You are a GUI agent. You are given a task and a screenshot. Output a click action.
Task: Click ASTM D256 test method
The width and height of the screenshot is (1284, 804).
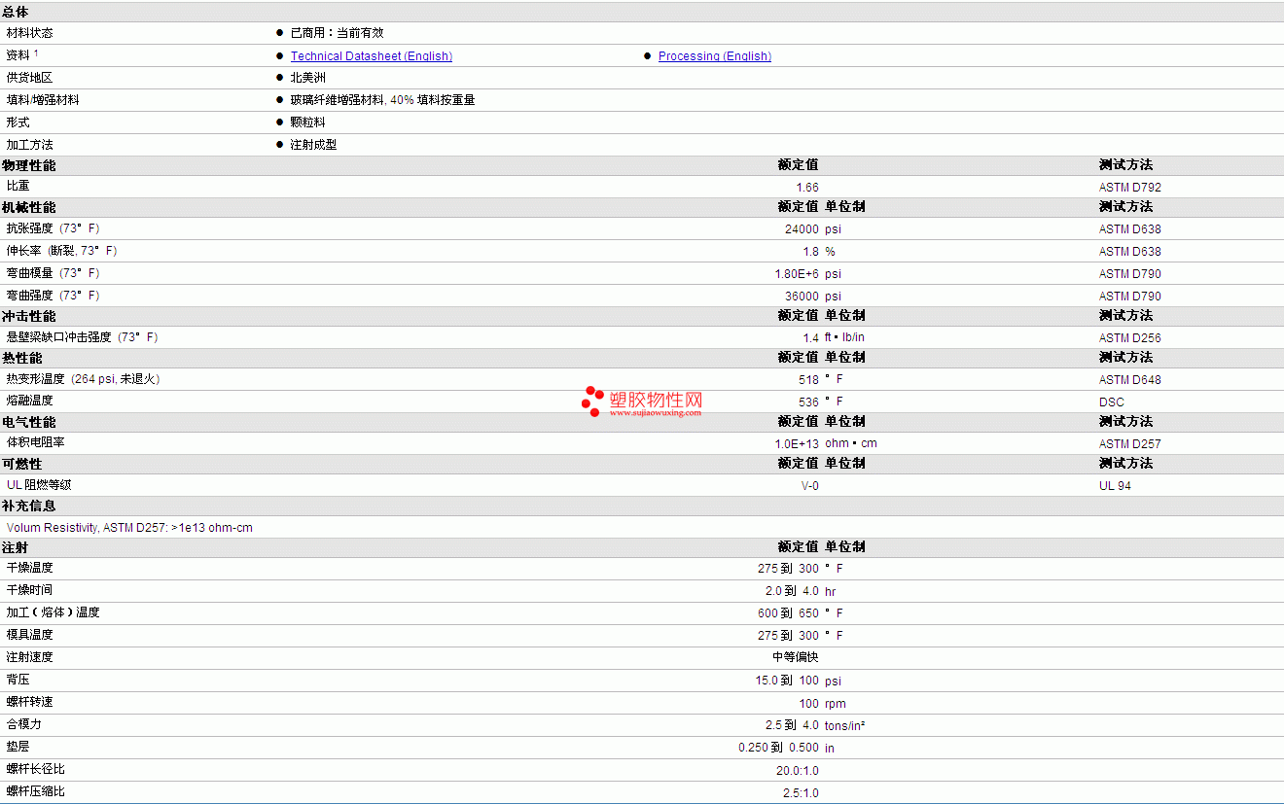pos(1130,338)
